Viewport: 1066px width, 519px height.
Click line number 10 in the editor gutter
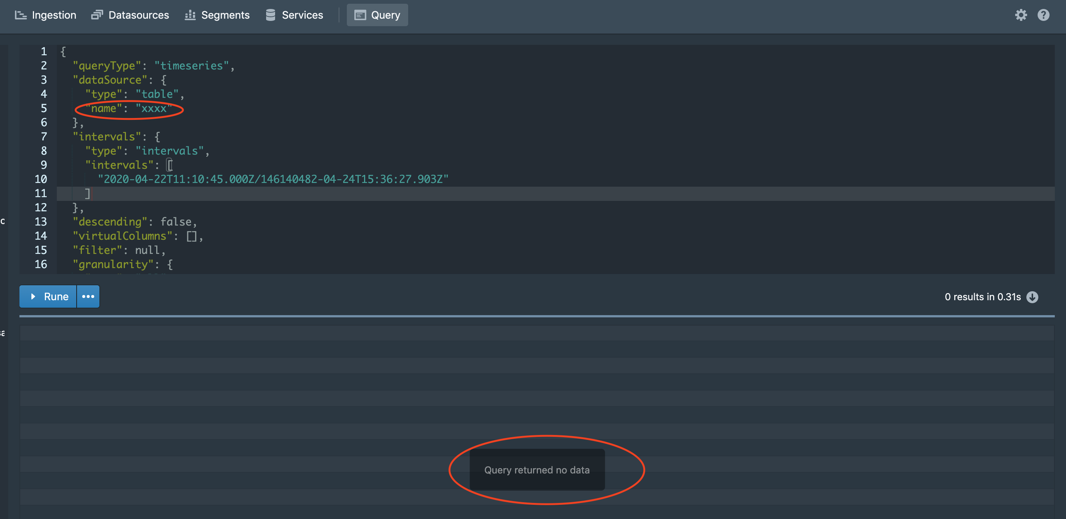pos(41,179)
